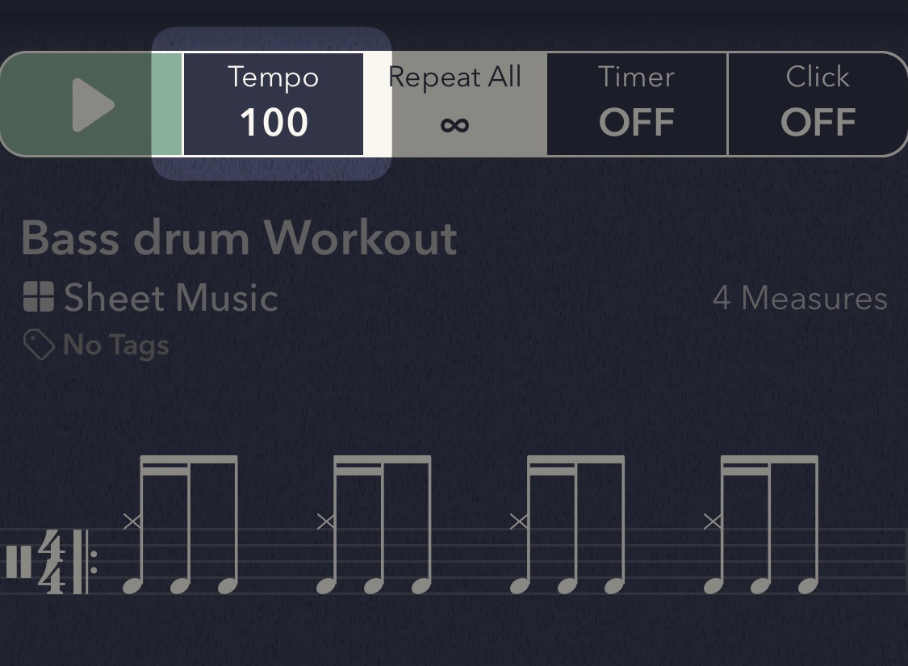Tap the 4/4 time signature
Viewport: 908px width, 666px height.
52,562
